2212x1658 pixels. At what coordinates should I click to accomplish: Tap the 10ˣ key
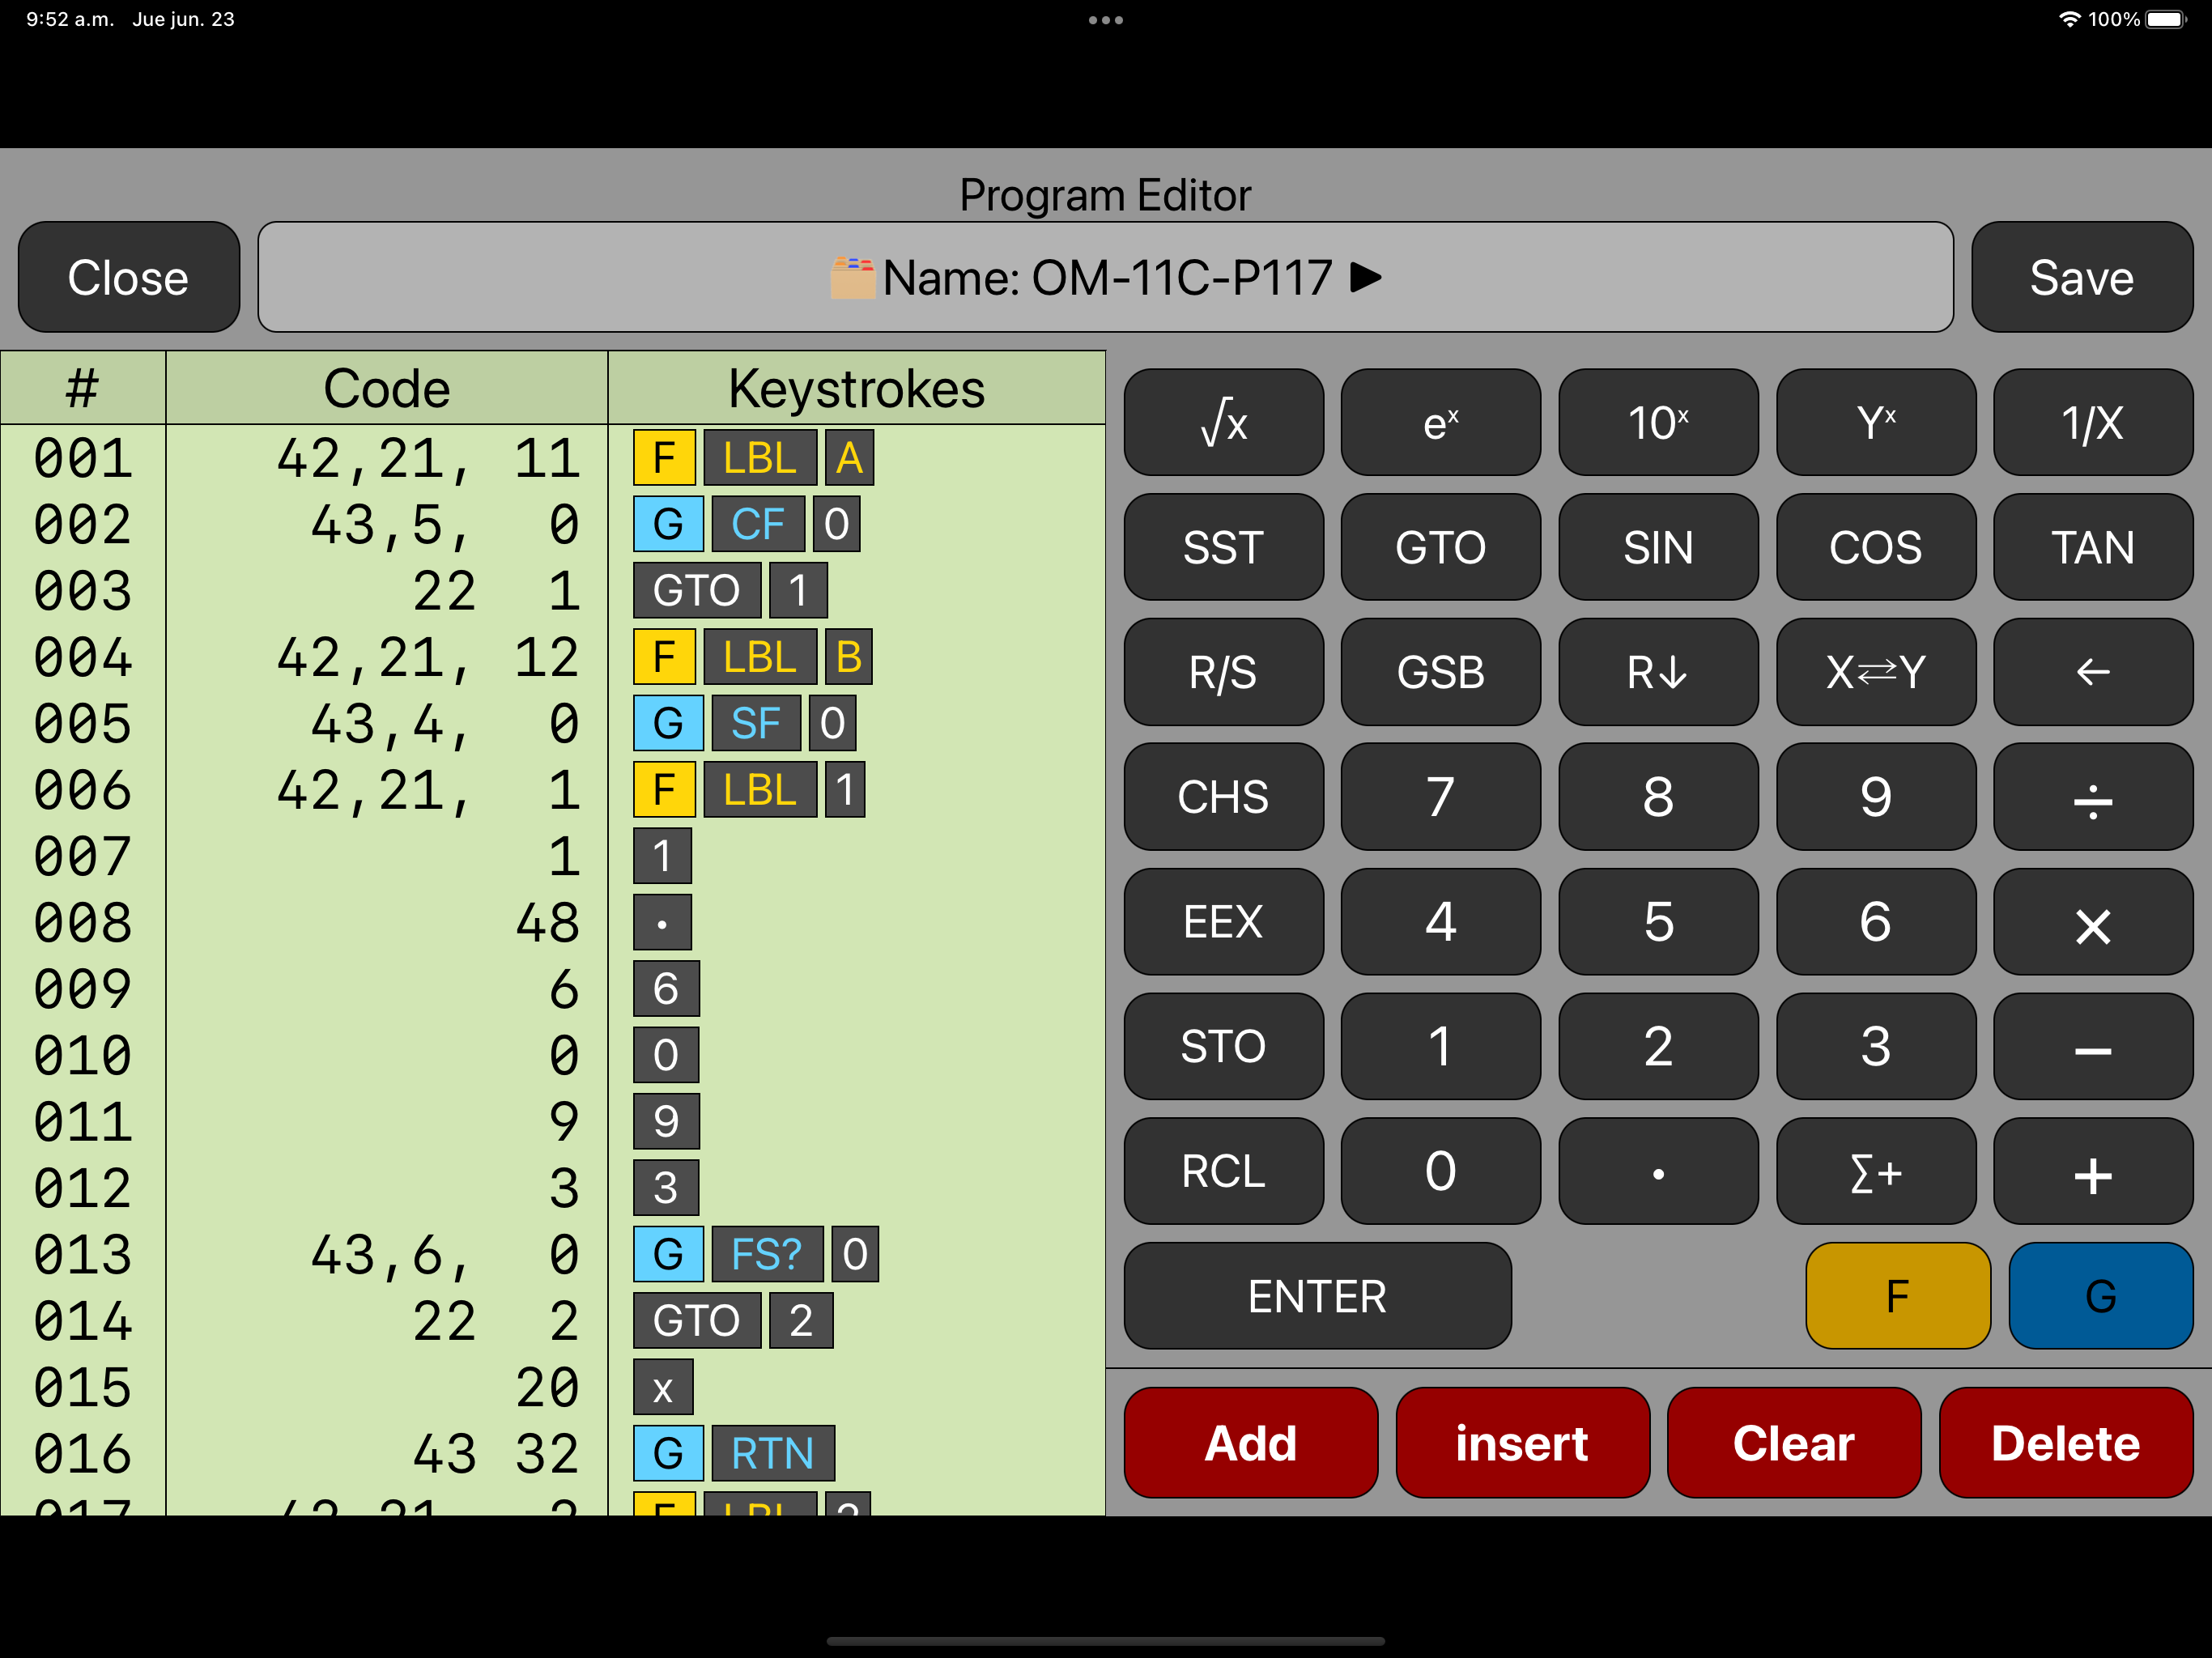1658,422
